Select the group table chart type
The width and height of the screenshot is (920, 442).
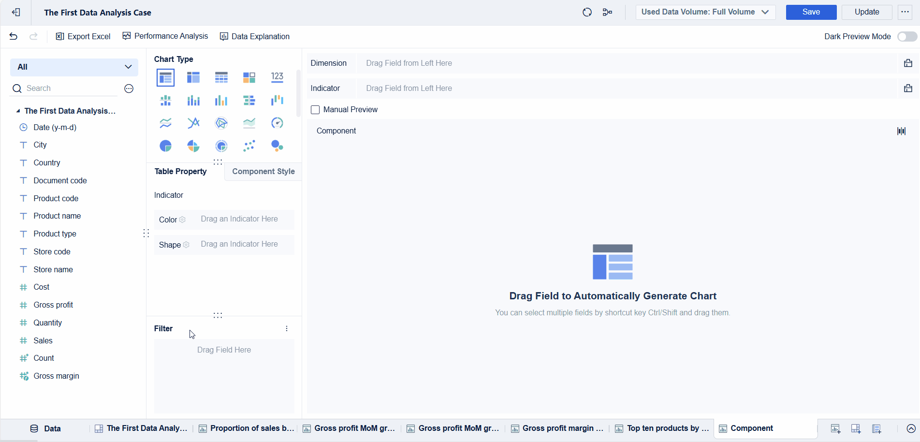coord(165,77)
